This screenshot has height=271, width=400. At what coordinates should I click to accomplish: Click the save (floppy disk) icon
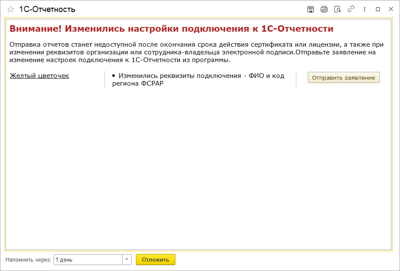pyautogui.click(x=310, y=9)
